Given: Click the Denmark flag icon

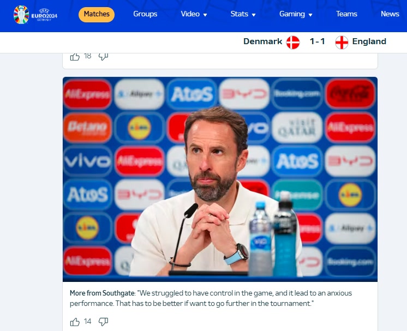Looking at the screenshot, I should [x=293, y=42].
